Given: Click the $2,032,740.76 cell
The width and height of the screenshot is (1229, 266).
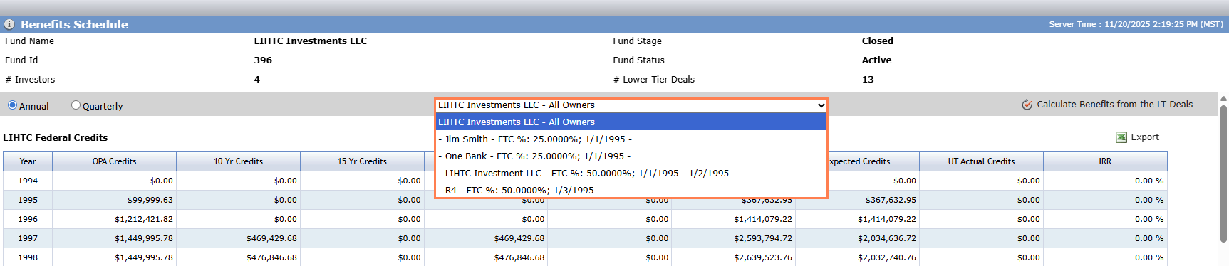Looking at the screenshot, I should (858, 257).
